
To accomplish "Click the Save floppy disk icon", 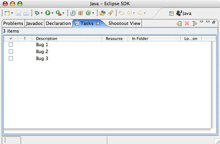I will click(18, 13).
